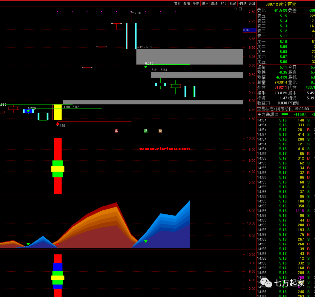This screenshot has height=297, width=315.
Task: Click the green 跌 marker icon
Action: coord(146,131)
